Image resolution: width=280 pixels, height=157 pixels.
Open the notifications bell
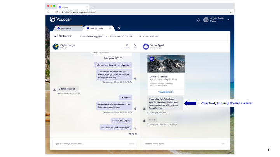pyautogui.click(x=198, y=20)
